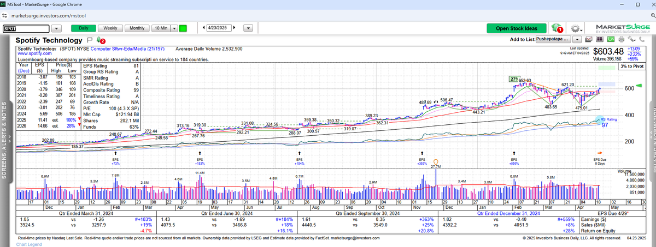The width and height of the screenshot is (656, 247).
Task: Click the 652.63 high price label
Action: coord(525,81)
